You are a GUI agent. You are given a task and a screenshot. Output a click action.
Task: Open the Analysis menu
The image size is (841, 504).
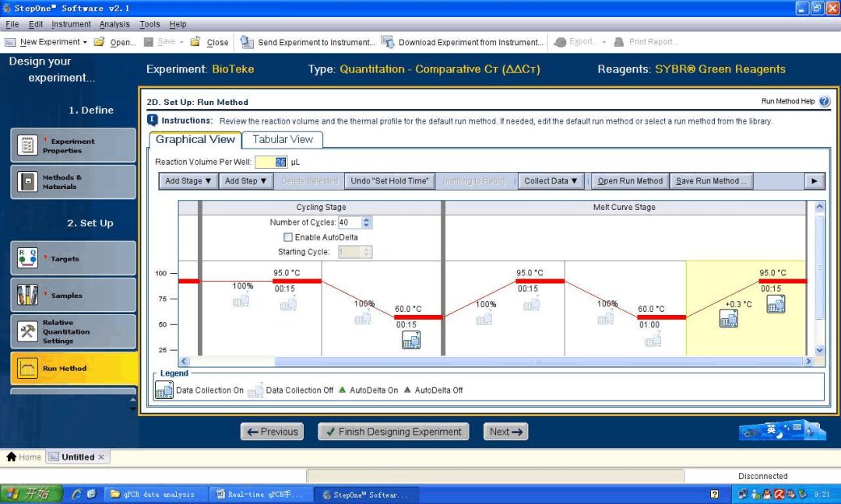point(114,24)
